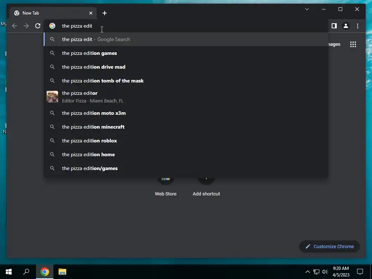Open a new tab with plus button
Screen dimensions: 372x279
pyautogui.click(x=105, y=13)
